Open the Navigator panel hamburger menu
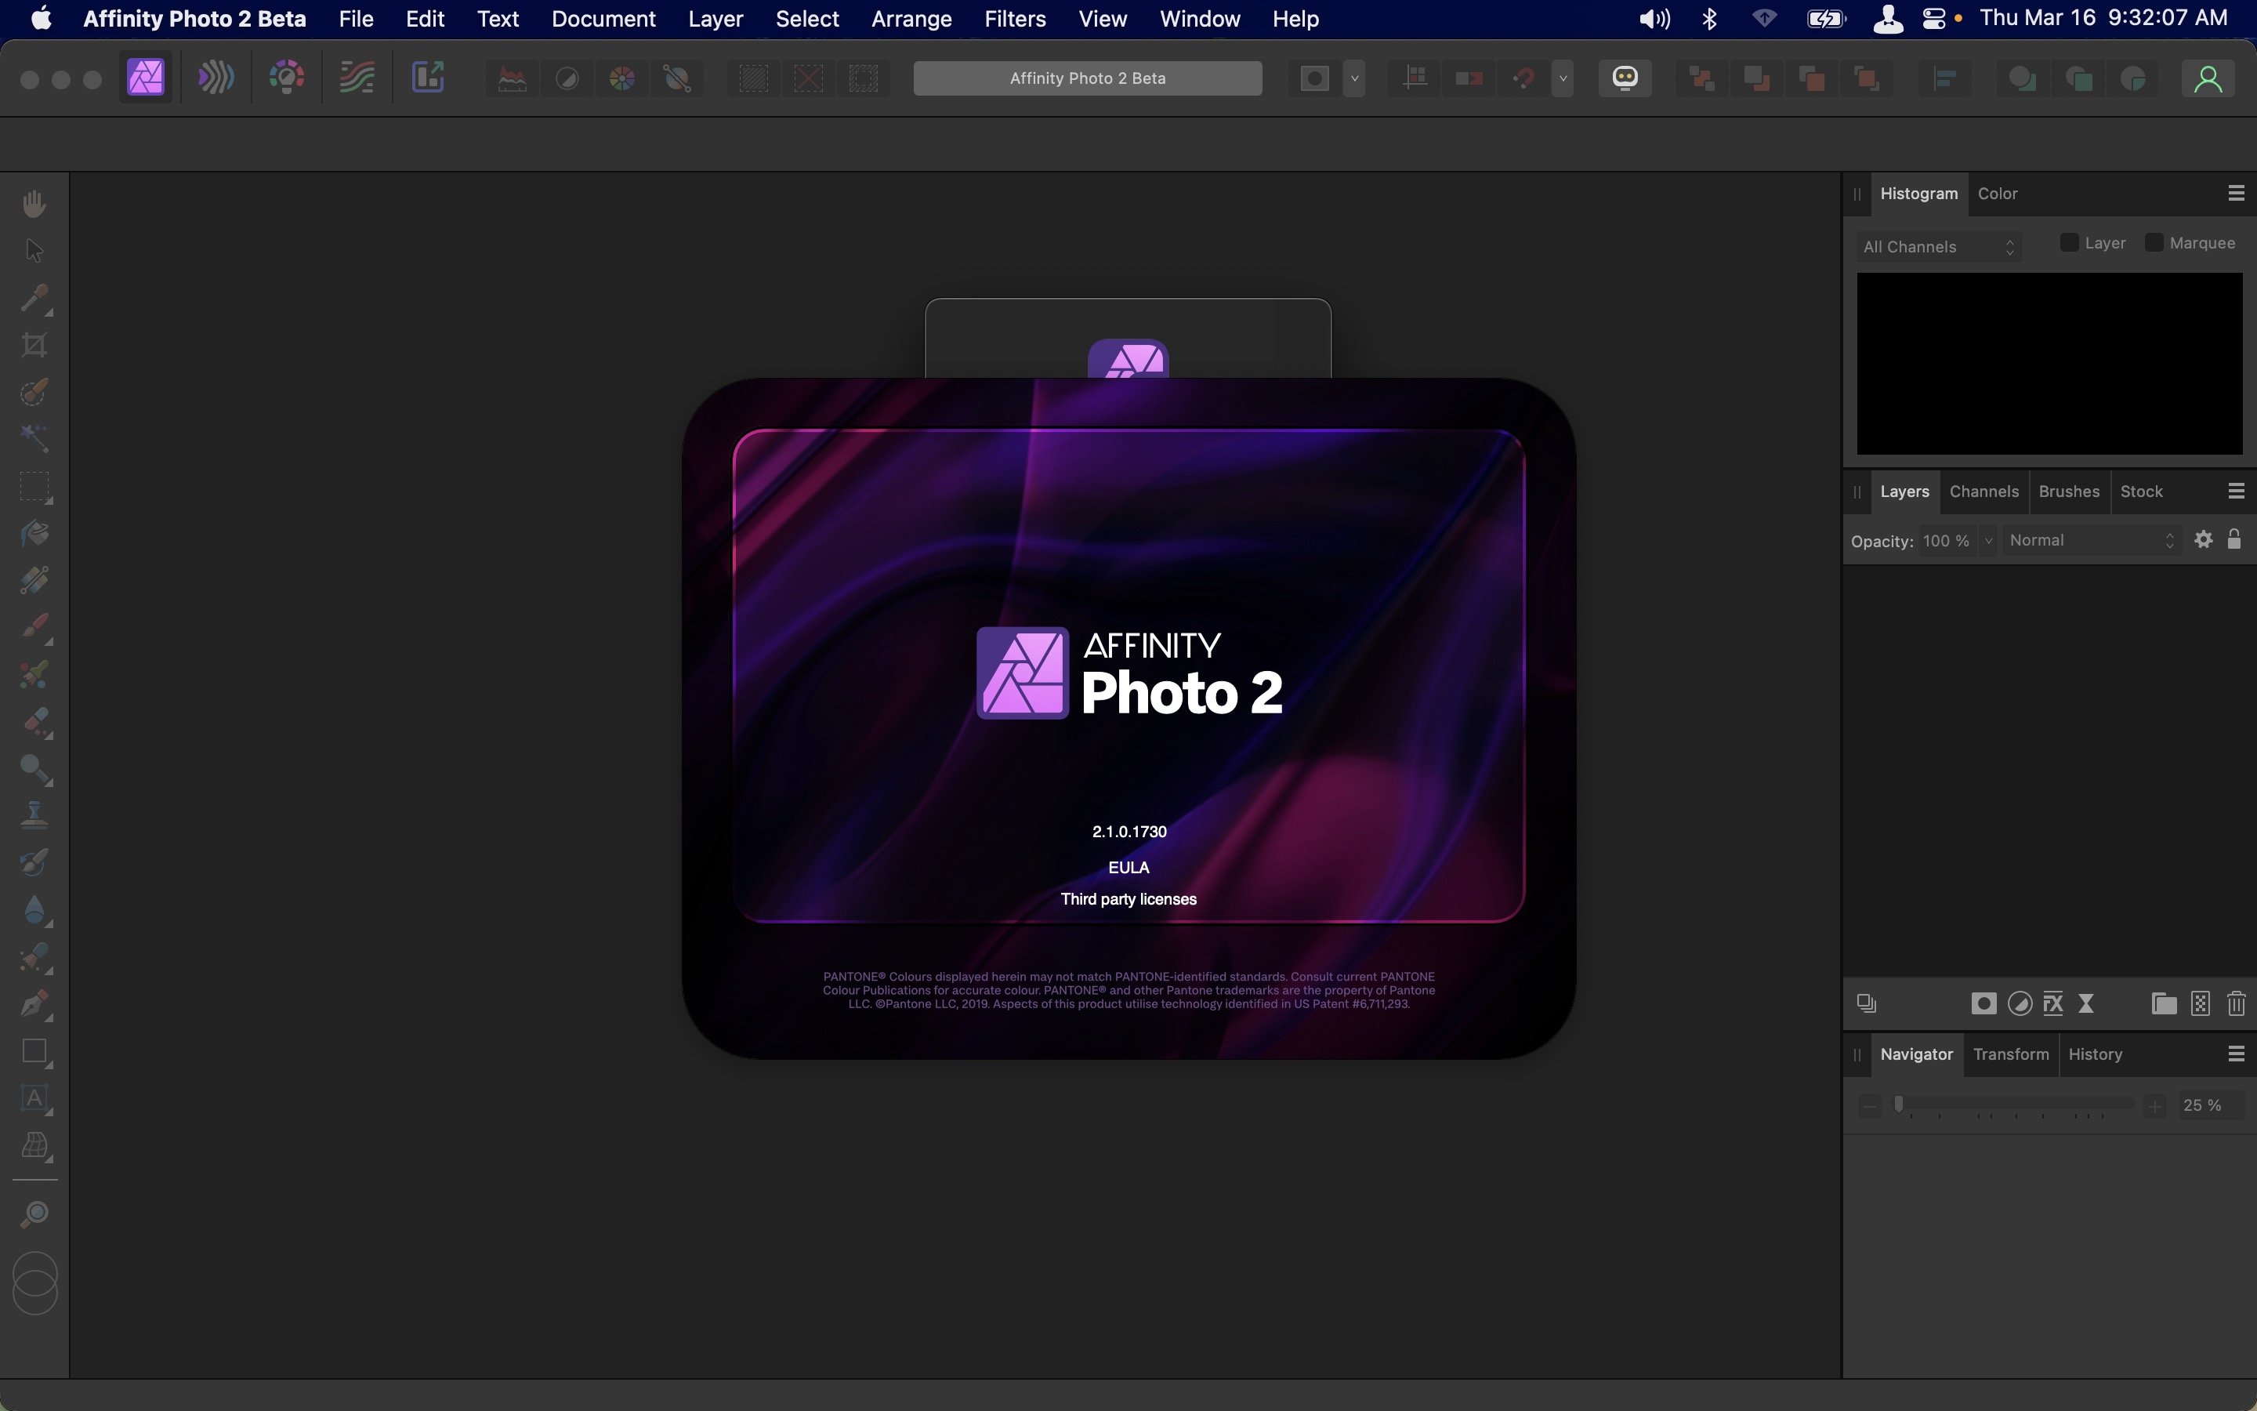 click(2236, 1054)
